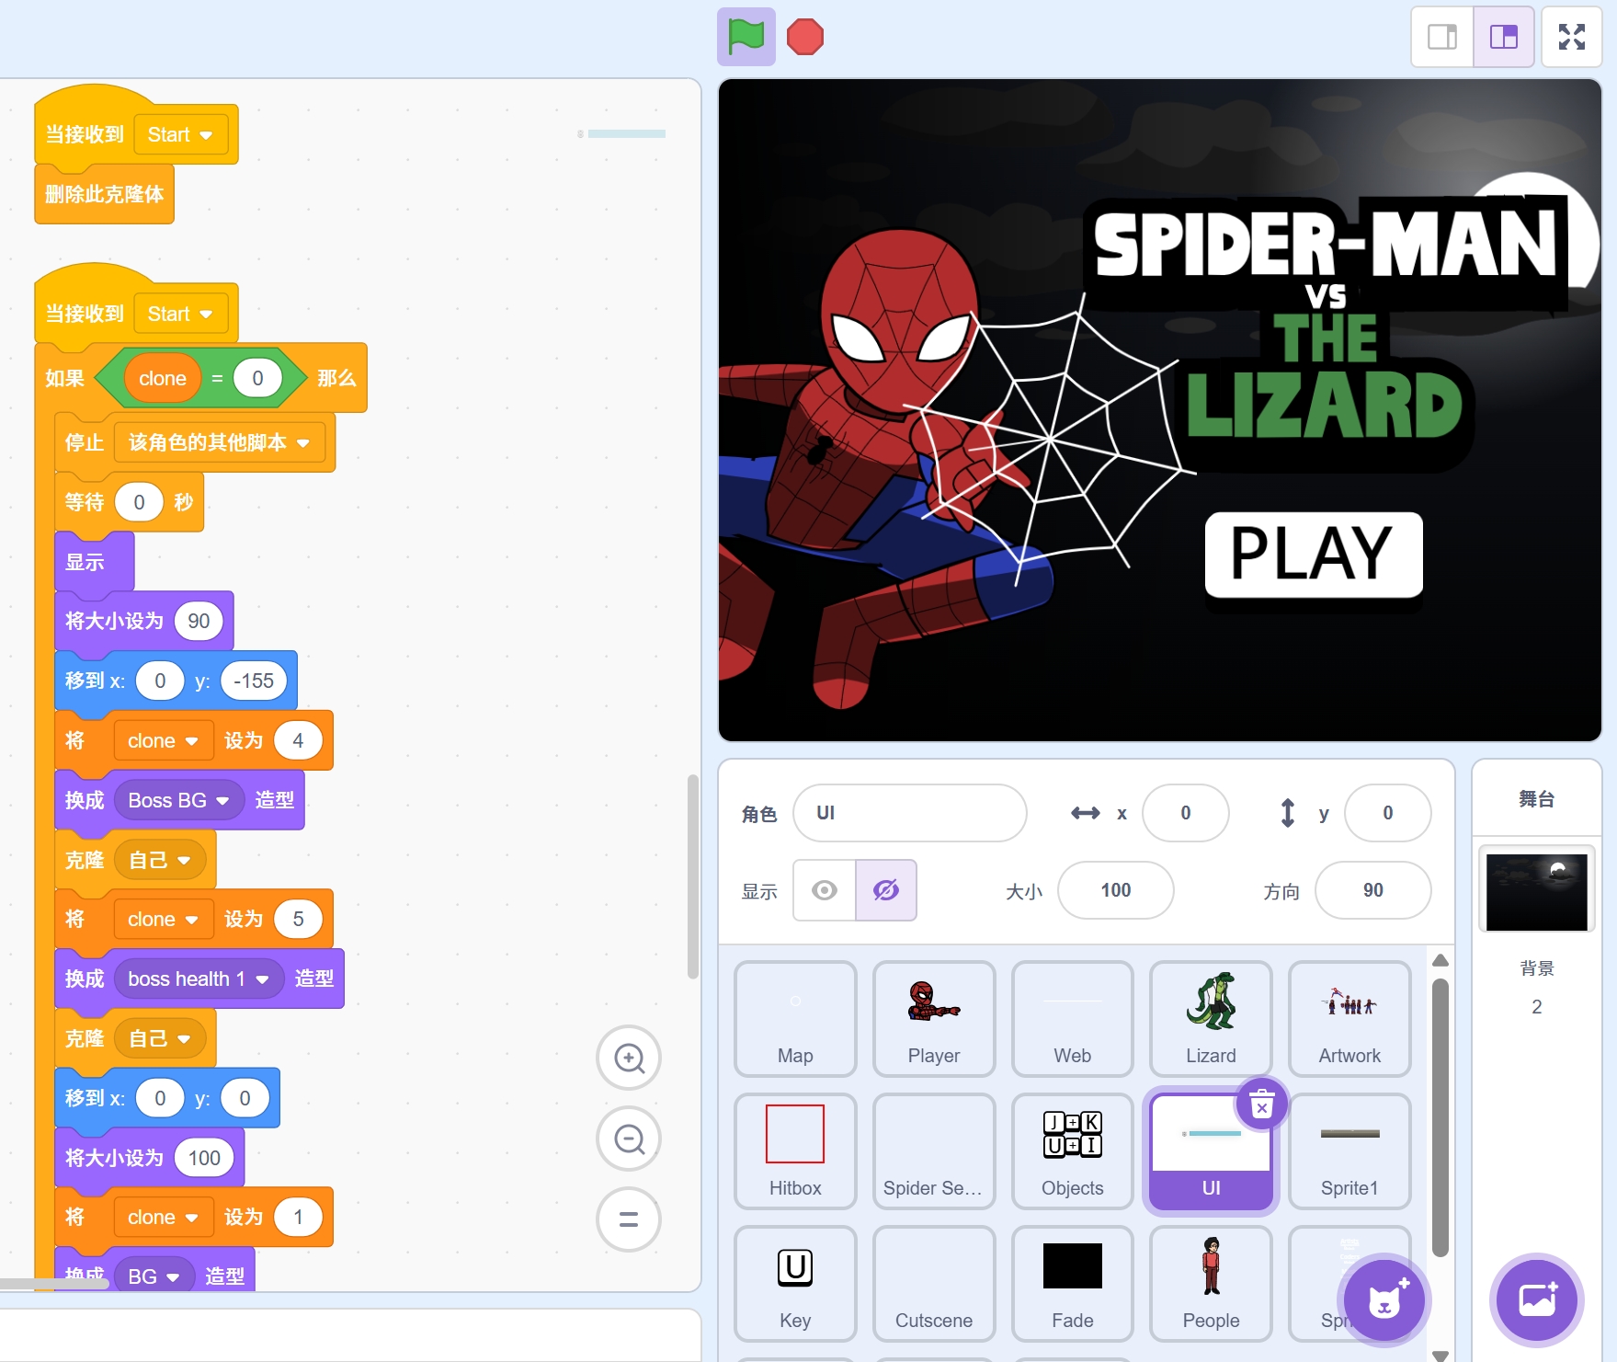Show the sprite using the eye toggle
This screenshot has width=1617, height=1362.
825,890
